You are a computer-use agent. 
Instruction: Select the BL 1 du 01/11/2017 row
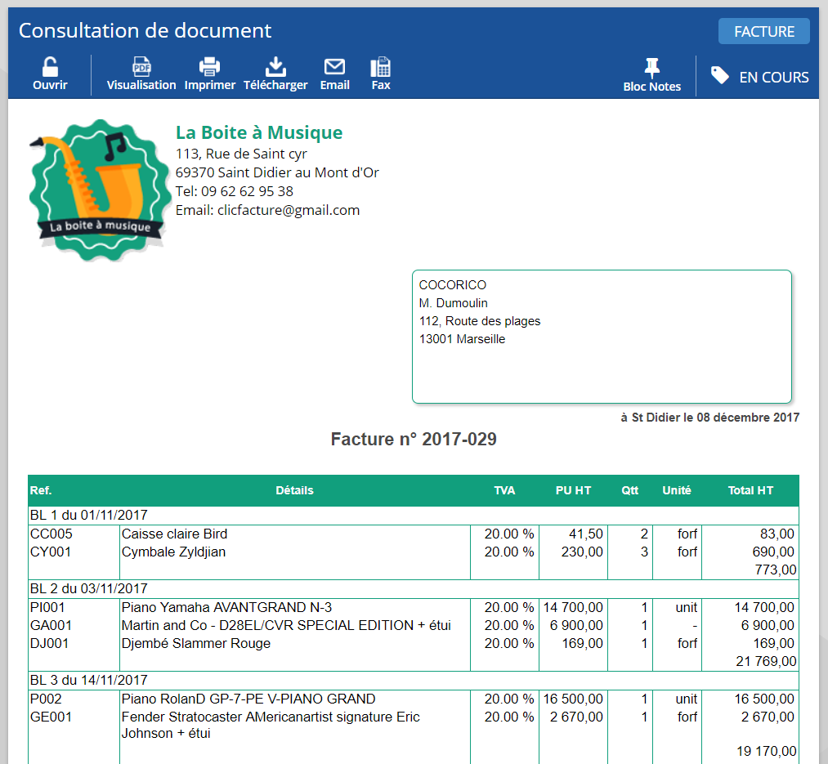point(89,516)
